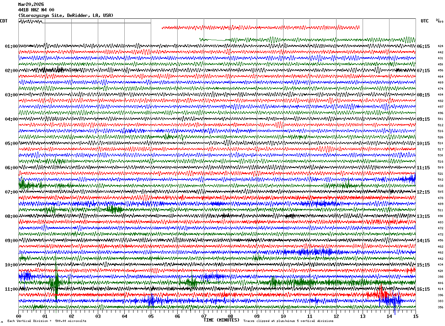Click the TIME (MINUTES) axis title
445x326 pixels.
tap(221, 320)
